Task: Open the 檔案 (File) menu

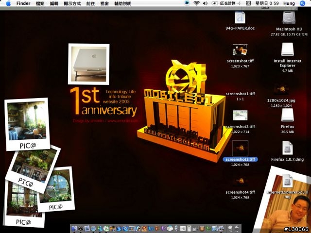Action: [40, 3]
